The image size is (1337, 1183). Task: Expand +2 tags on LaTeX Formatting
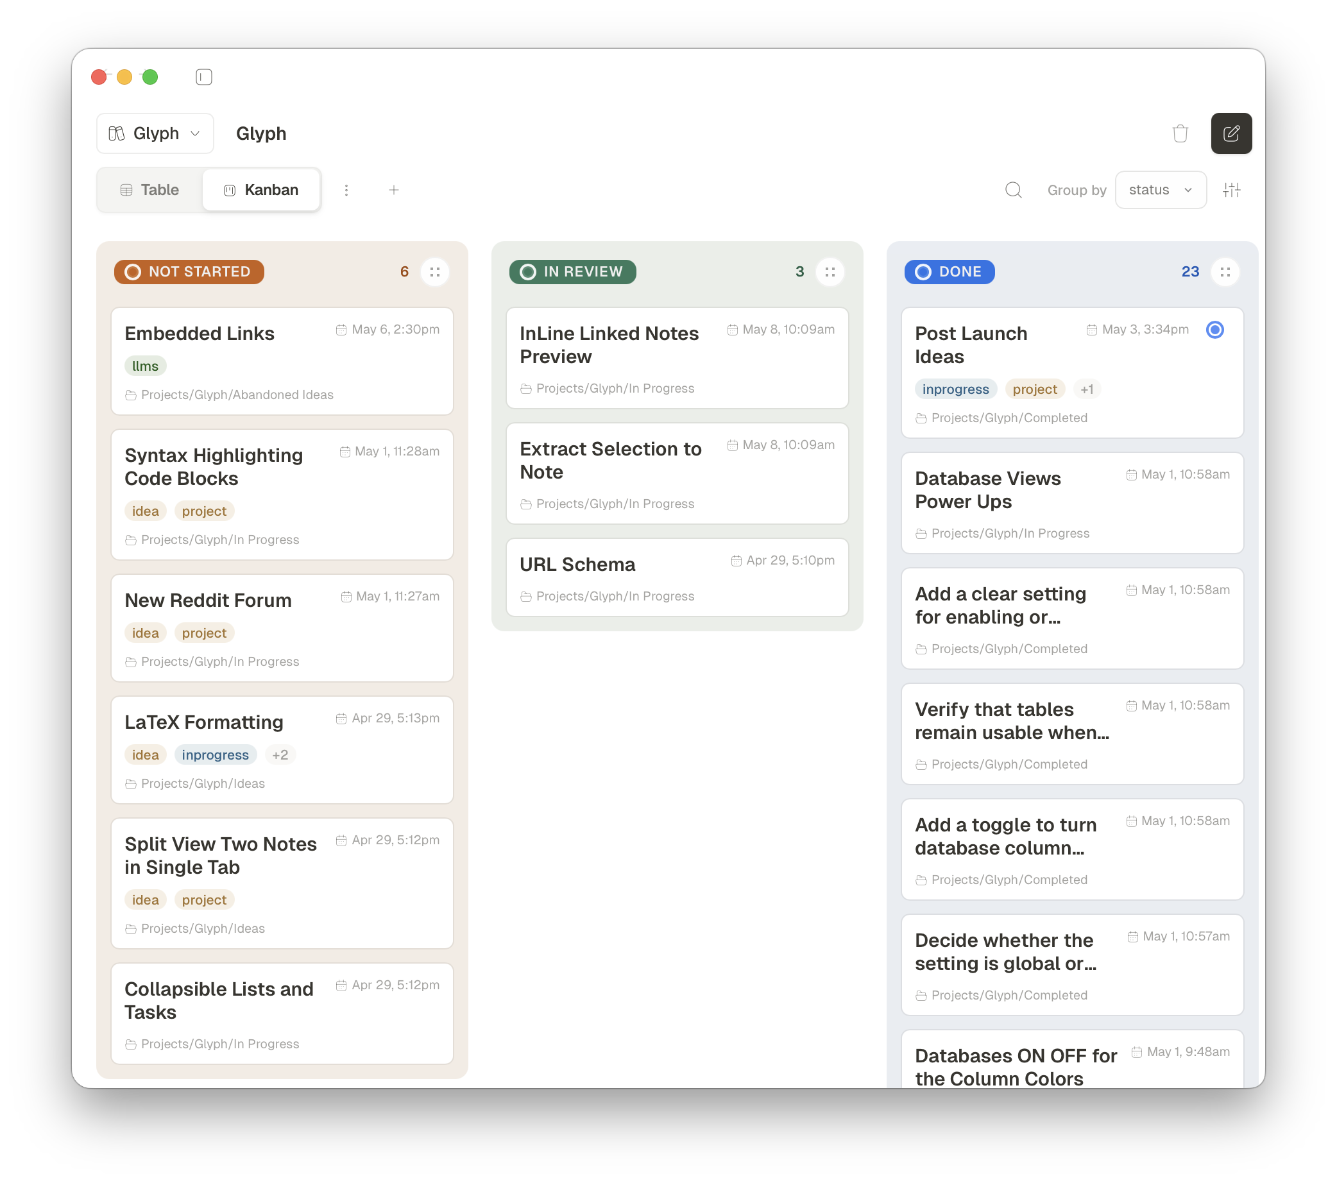coord(280,755)
